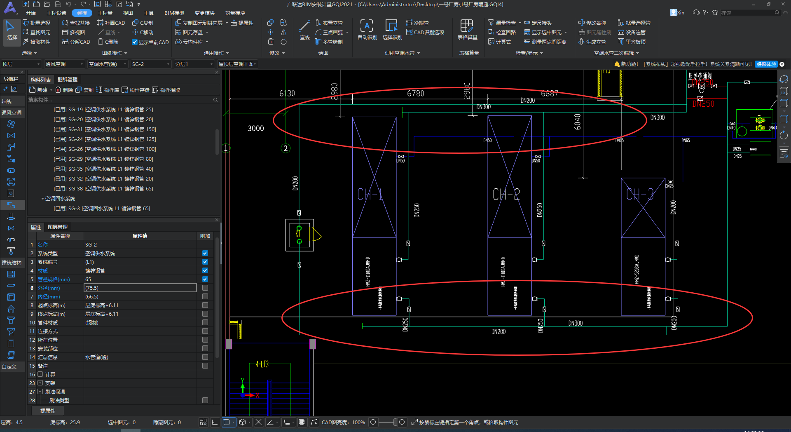Open the SG-2 component dropdown
The height and width of the screenshot is (432, 791).
151,64
